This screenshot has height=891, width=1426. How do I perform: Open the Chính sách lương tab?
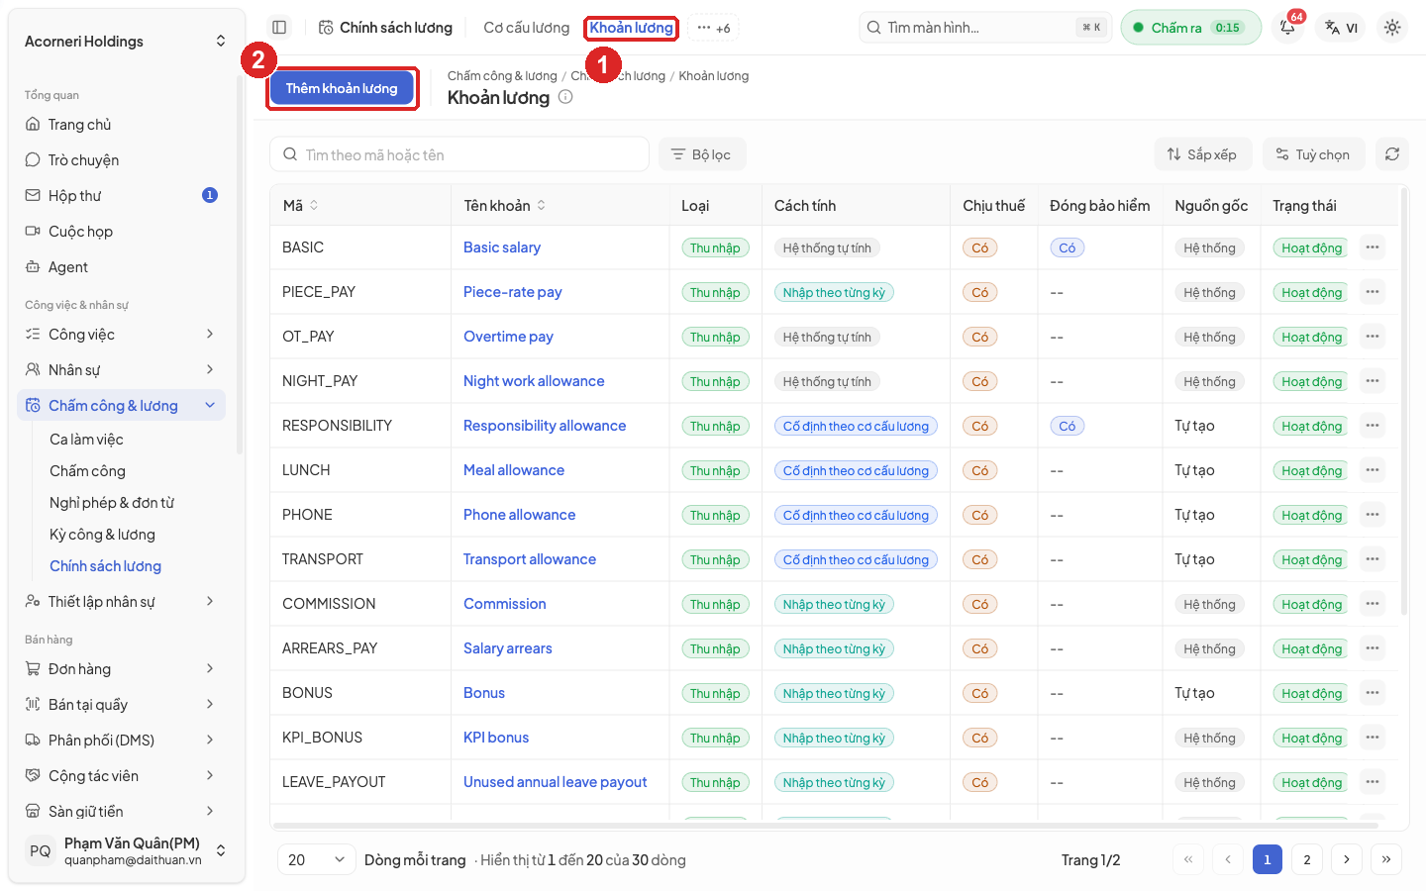click(x=385, y=28)
